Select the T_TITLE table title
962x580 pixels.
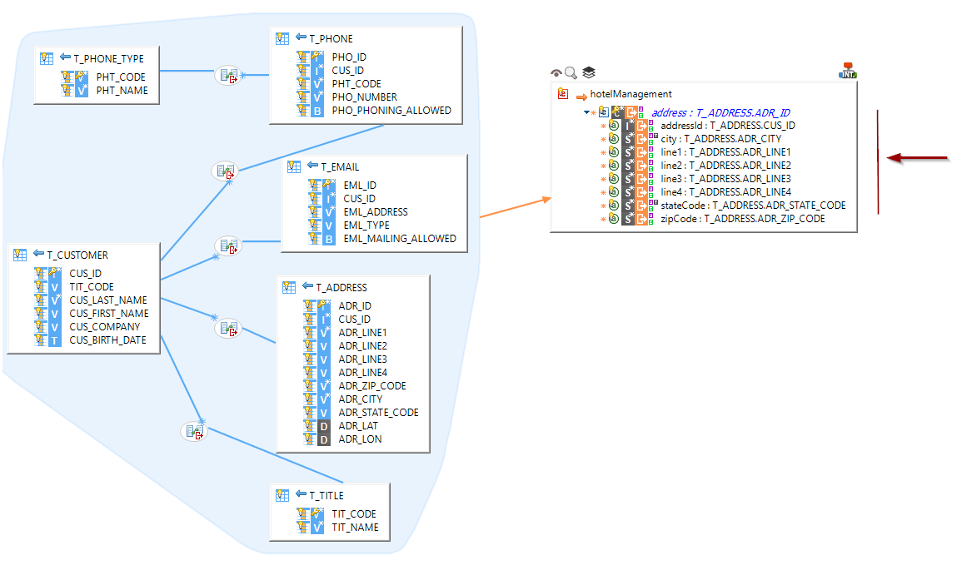tap(326, 495)
